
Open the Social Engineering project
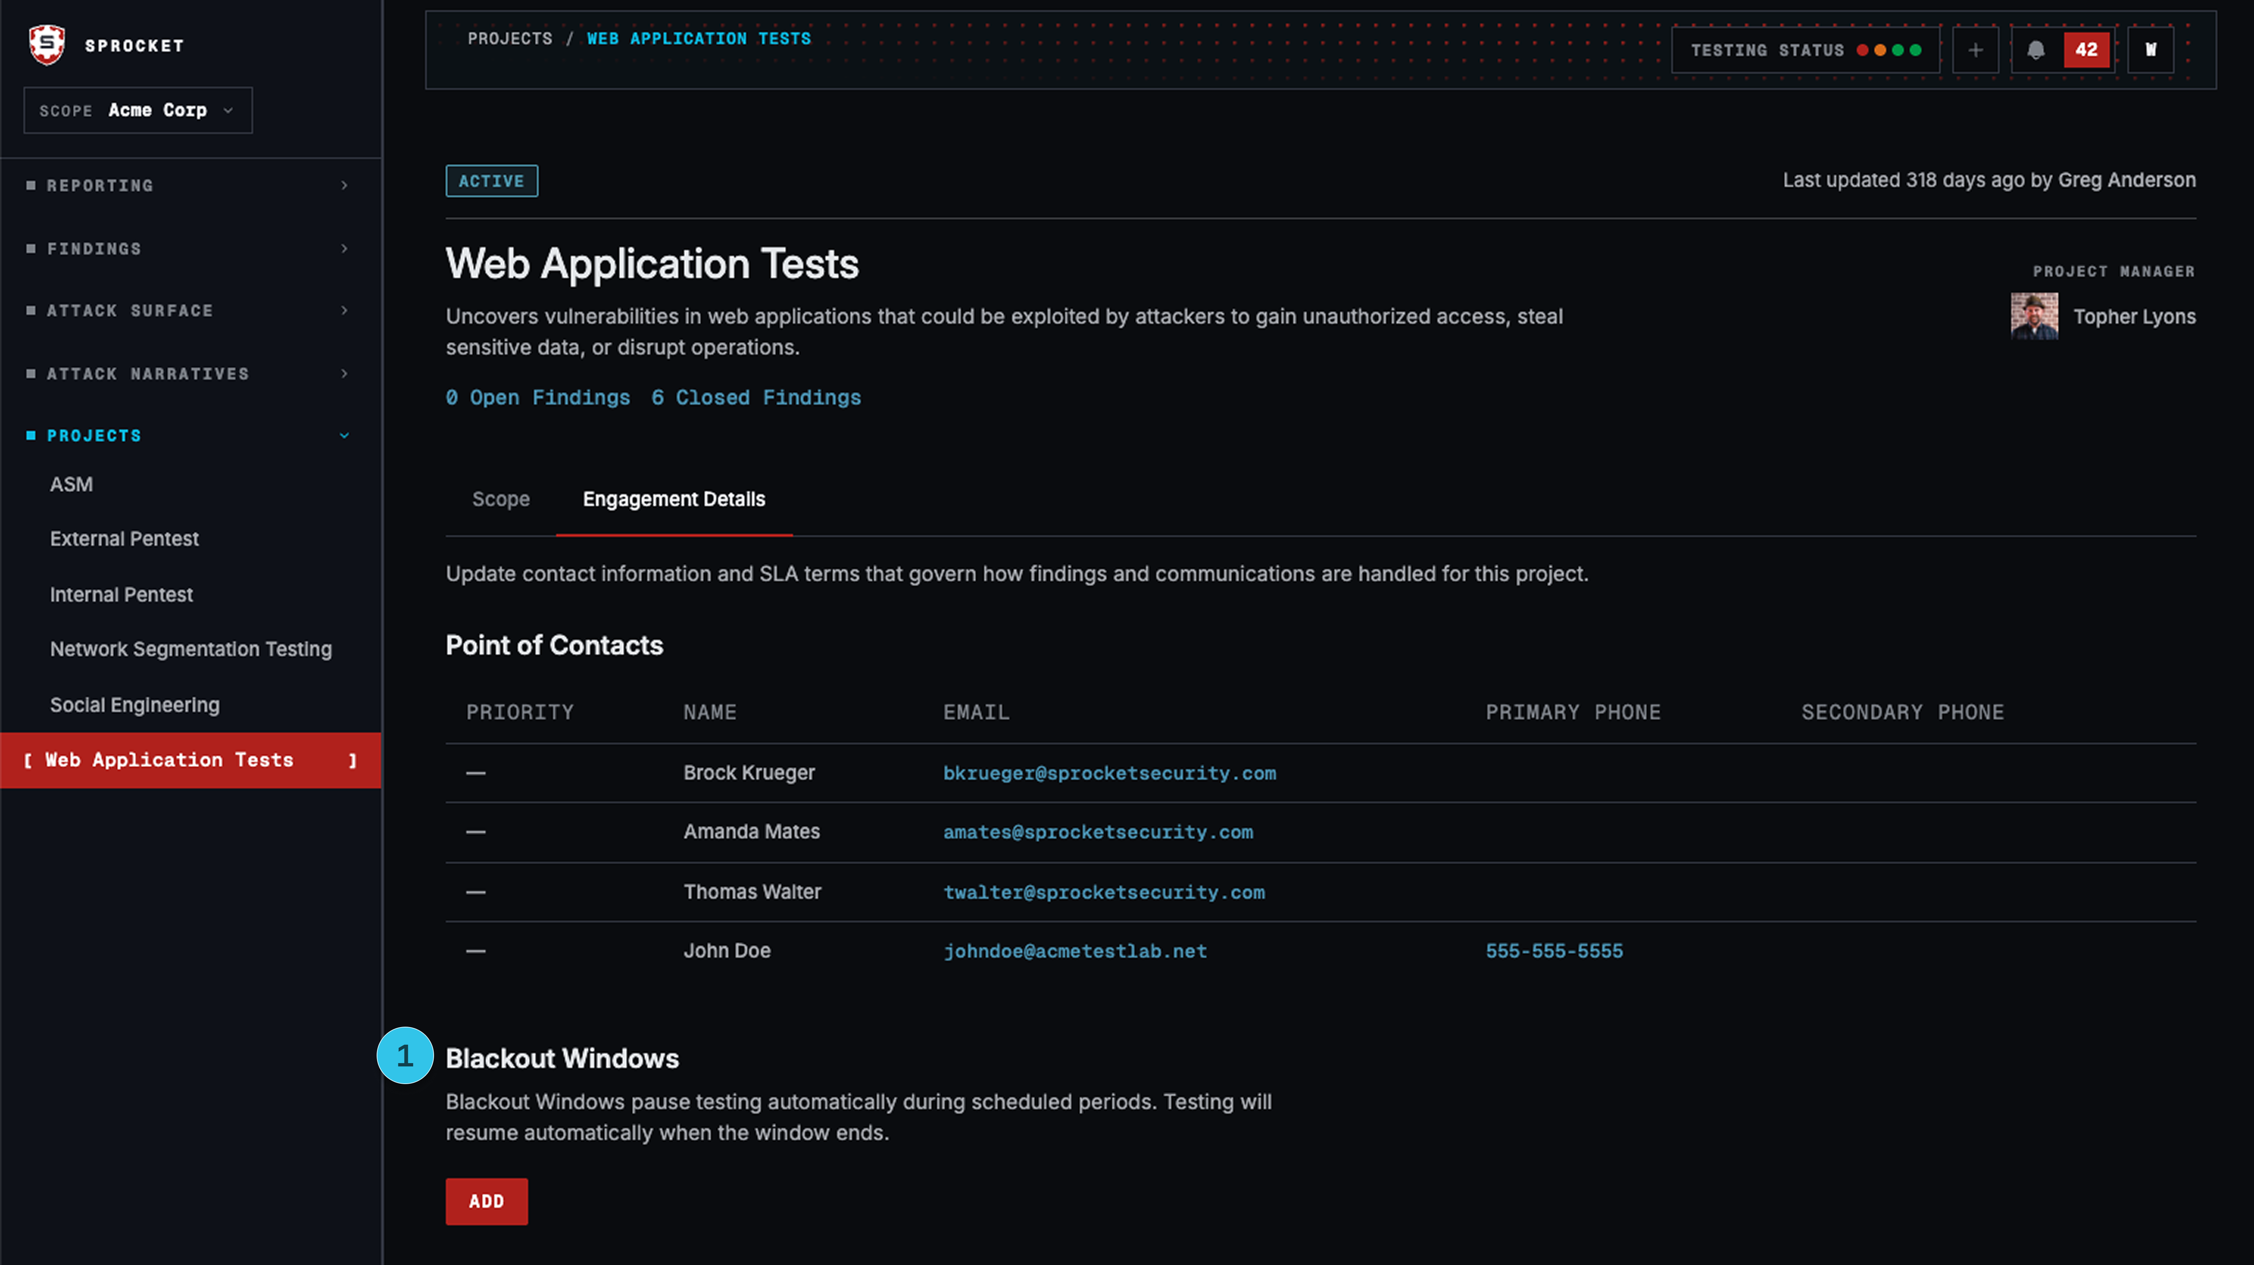tap(135, 705)
